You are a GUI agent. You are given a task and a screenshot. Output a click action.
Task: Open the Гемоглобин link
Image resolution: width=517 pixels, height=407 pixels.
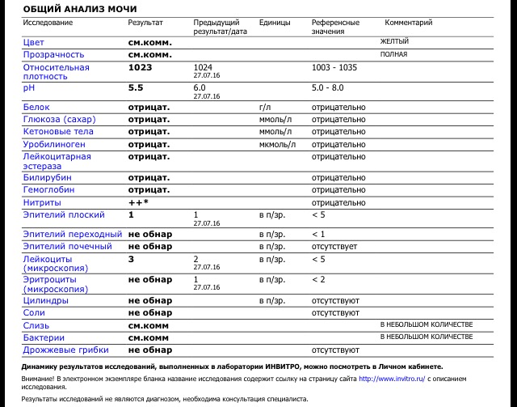coord(48,190)
